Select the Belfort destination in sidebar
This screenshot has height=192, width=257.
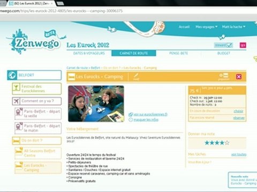pos(34,75)
